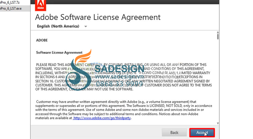Click the license scrollbar down arrow
Image resolution: width=253 pixels, height=139 pixels.
pyautogui.click(x=218, y=123)
